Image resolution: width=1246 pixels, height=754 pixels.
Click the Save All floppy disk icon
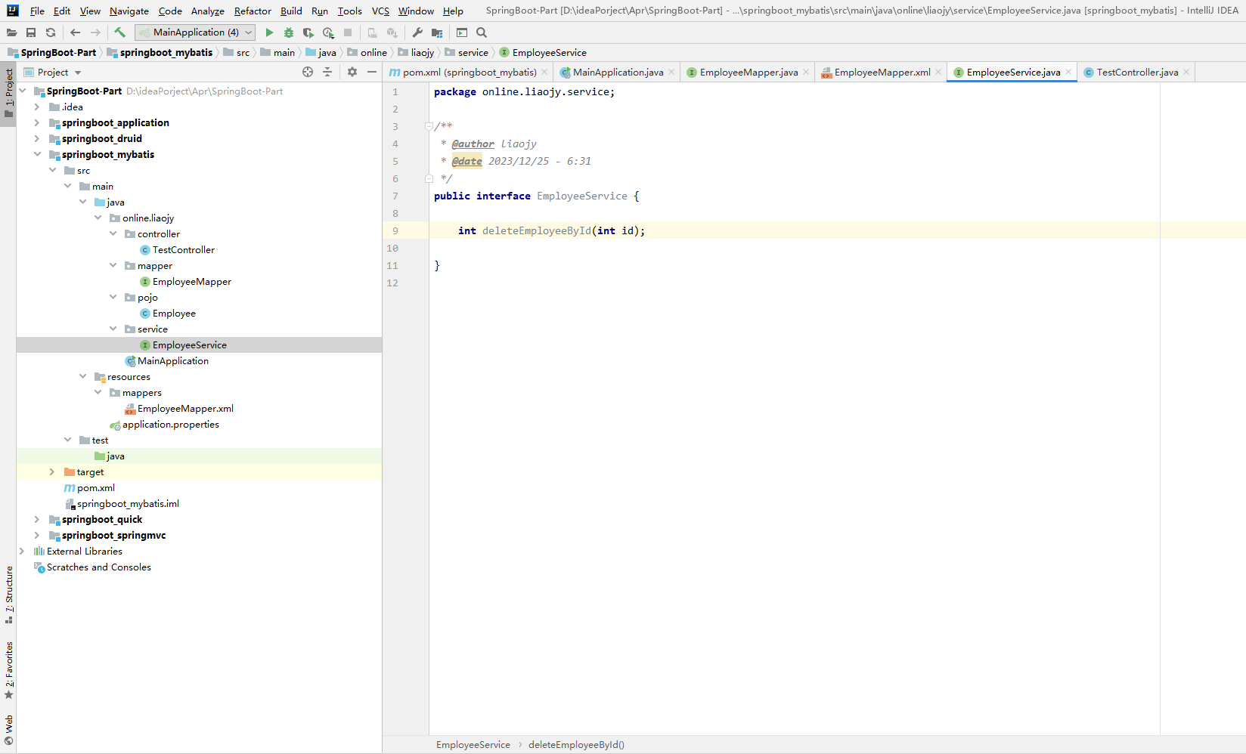tap(31, 32)
